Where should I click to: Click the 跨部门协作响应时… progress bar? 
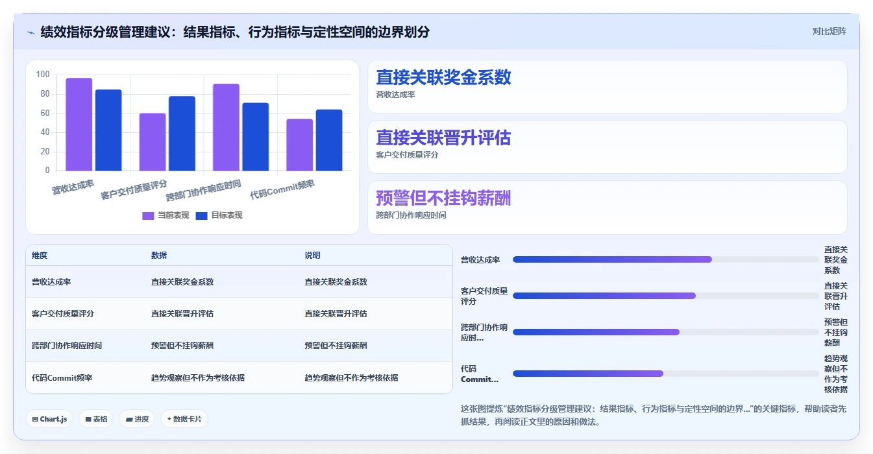[665, 332]
